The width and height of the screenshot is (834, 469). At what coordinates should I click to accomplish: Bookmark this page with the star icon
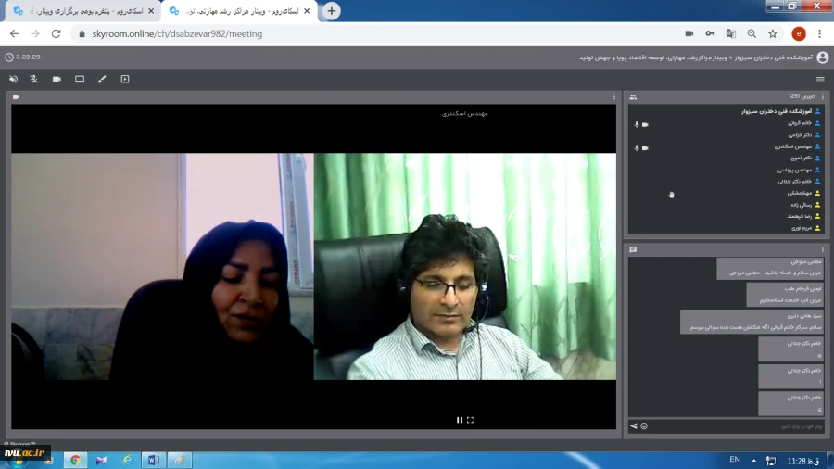coord(772,33)
